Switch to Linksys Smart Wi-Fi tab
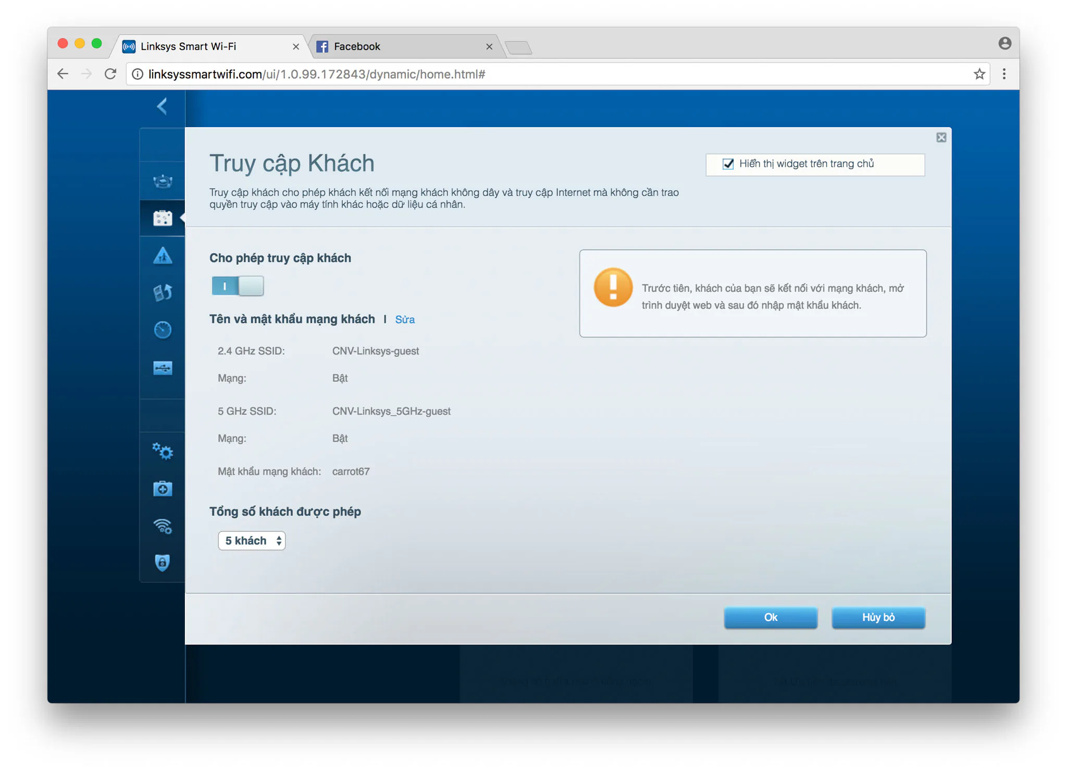This screenshot has height=771, width=1067. click(x=208, y=46)
